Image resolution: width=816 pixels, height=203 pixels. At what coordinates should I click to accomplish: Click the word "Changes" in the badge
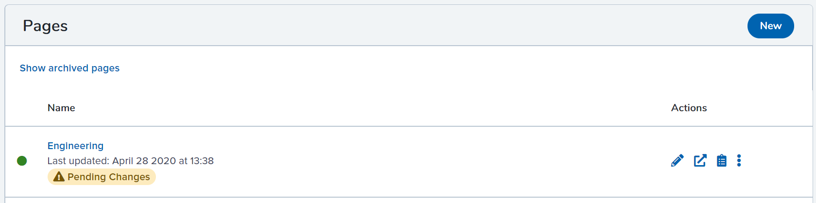(129, 177)
